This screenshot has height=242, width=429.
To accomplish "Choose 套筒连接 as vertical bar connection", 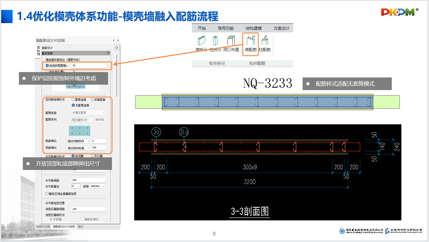I will [x=73, y=100].
